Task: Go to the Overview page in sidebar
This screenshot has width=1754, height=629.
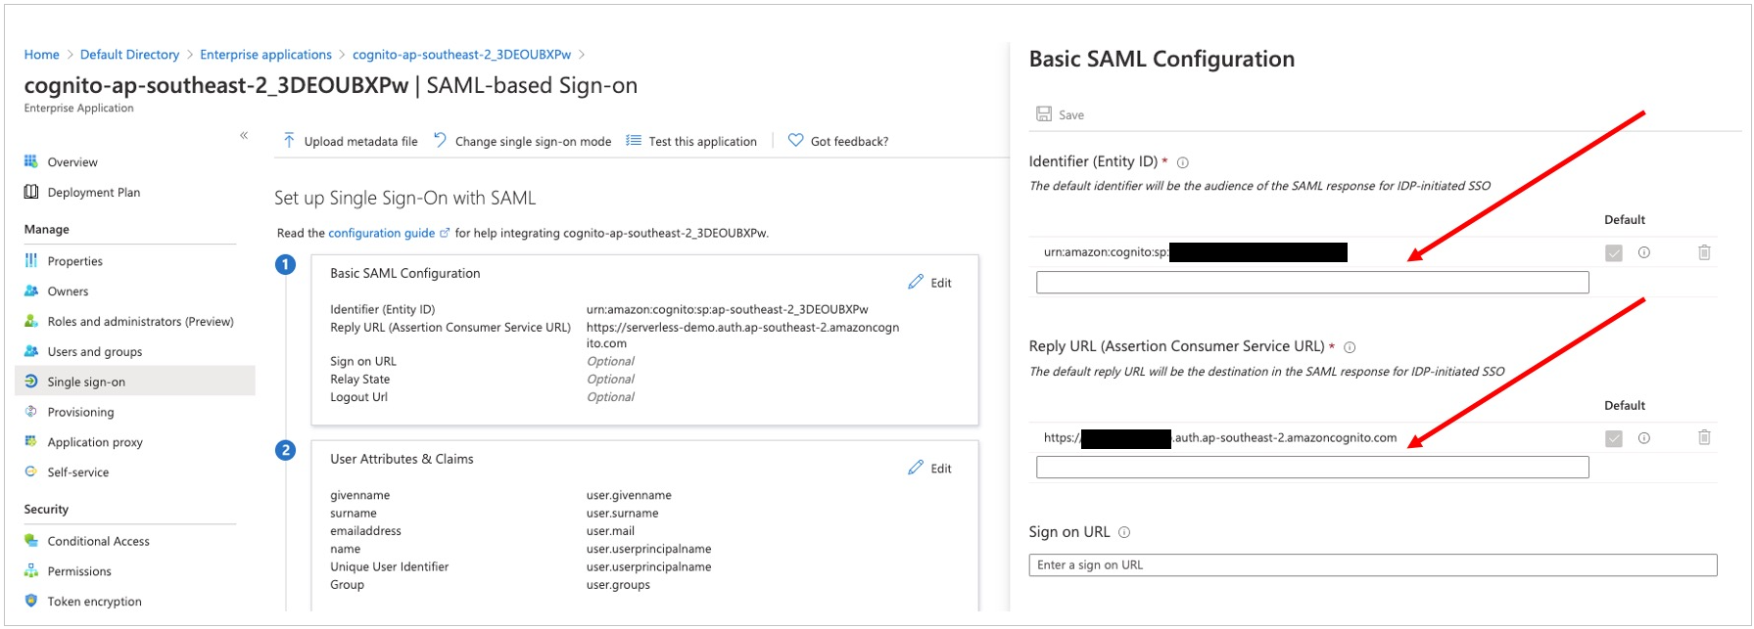Action: click(72, 162)
